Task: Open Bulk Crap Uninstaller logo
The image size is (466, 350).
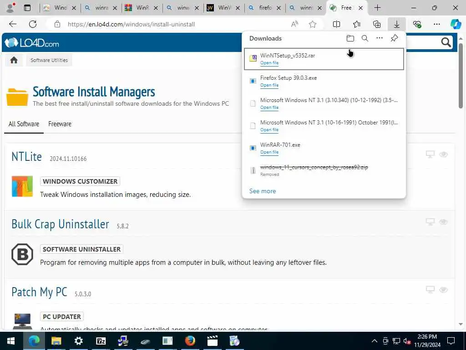Action: 22,254
